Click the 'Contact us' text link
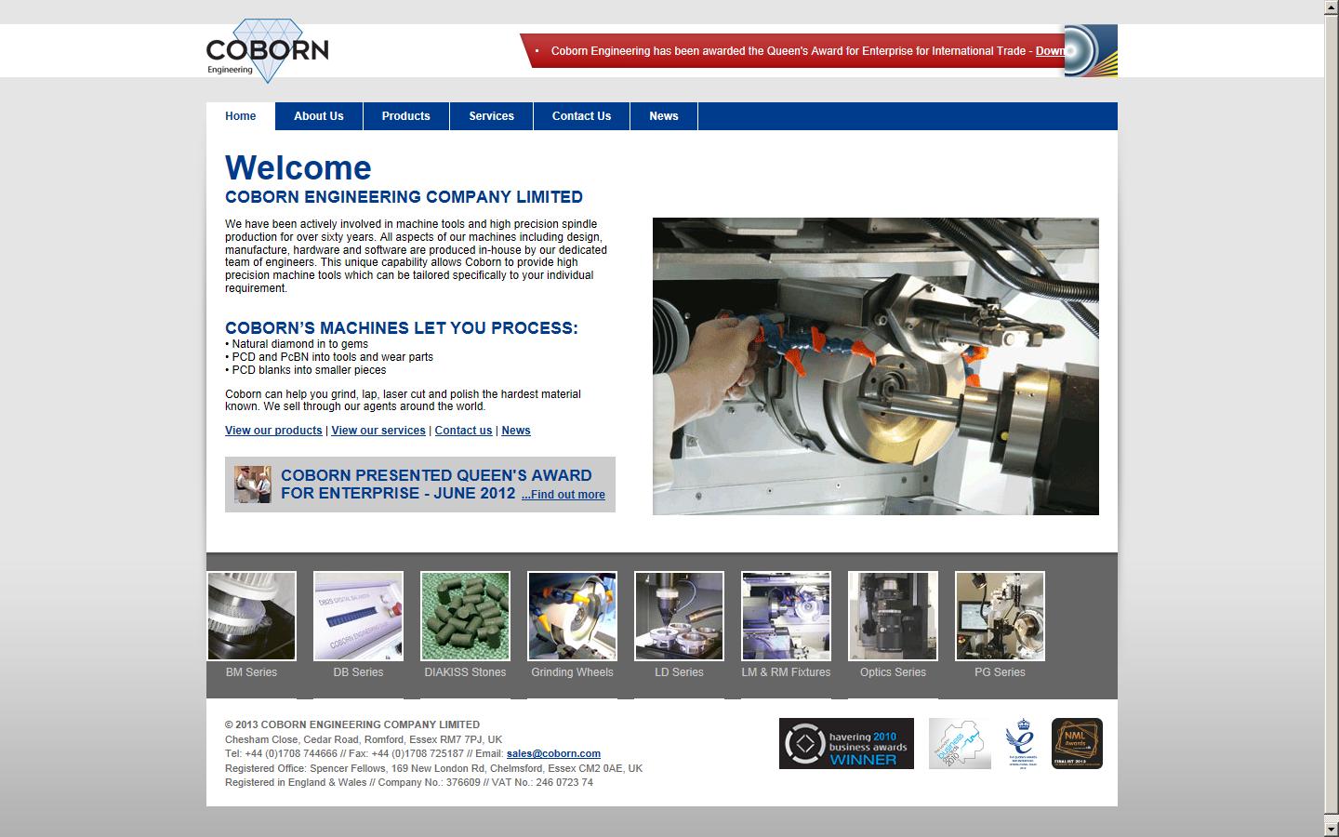 tap(463, 431)
